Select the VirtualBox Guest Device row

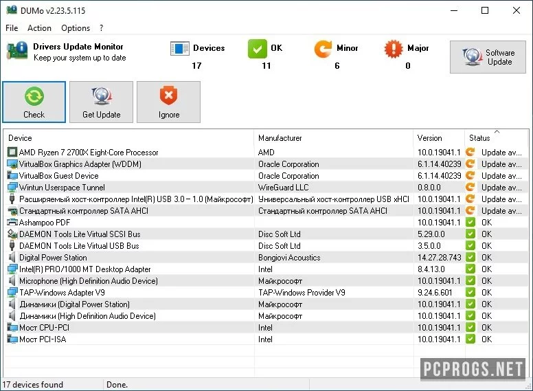[266, 176]
